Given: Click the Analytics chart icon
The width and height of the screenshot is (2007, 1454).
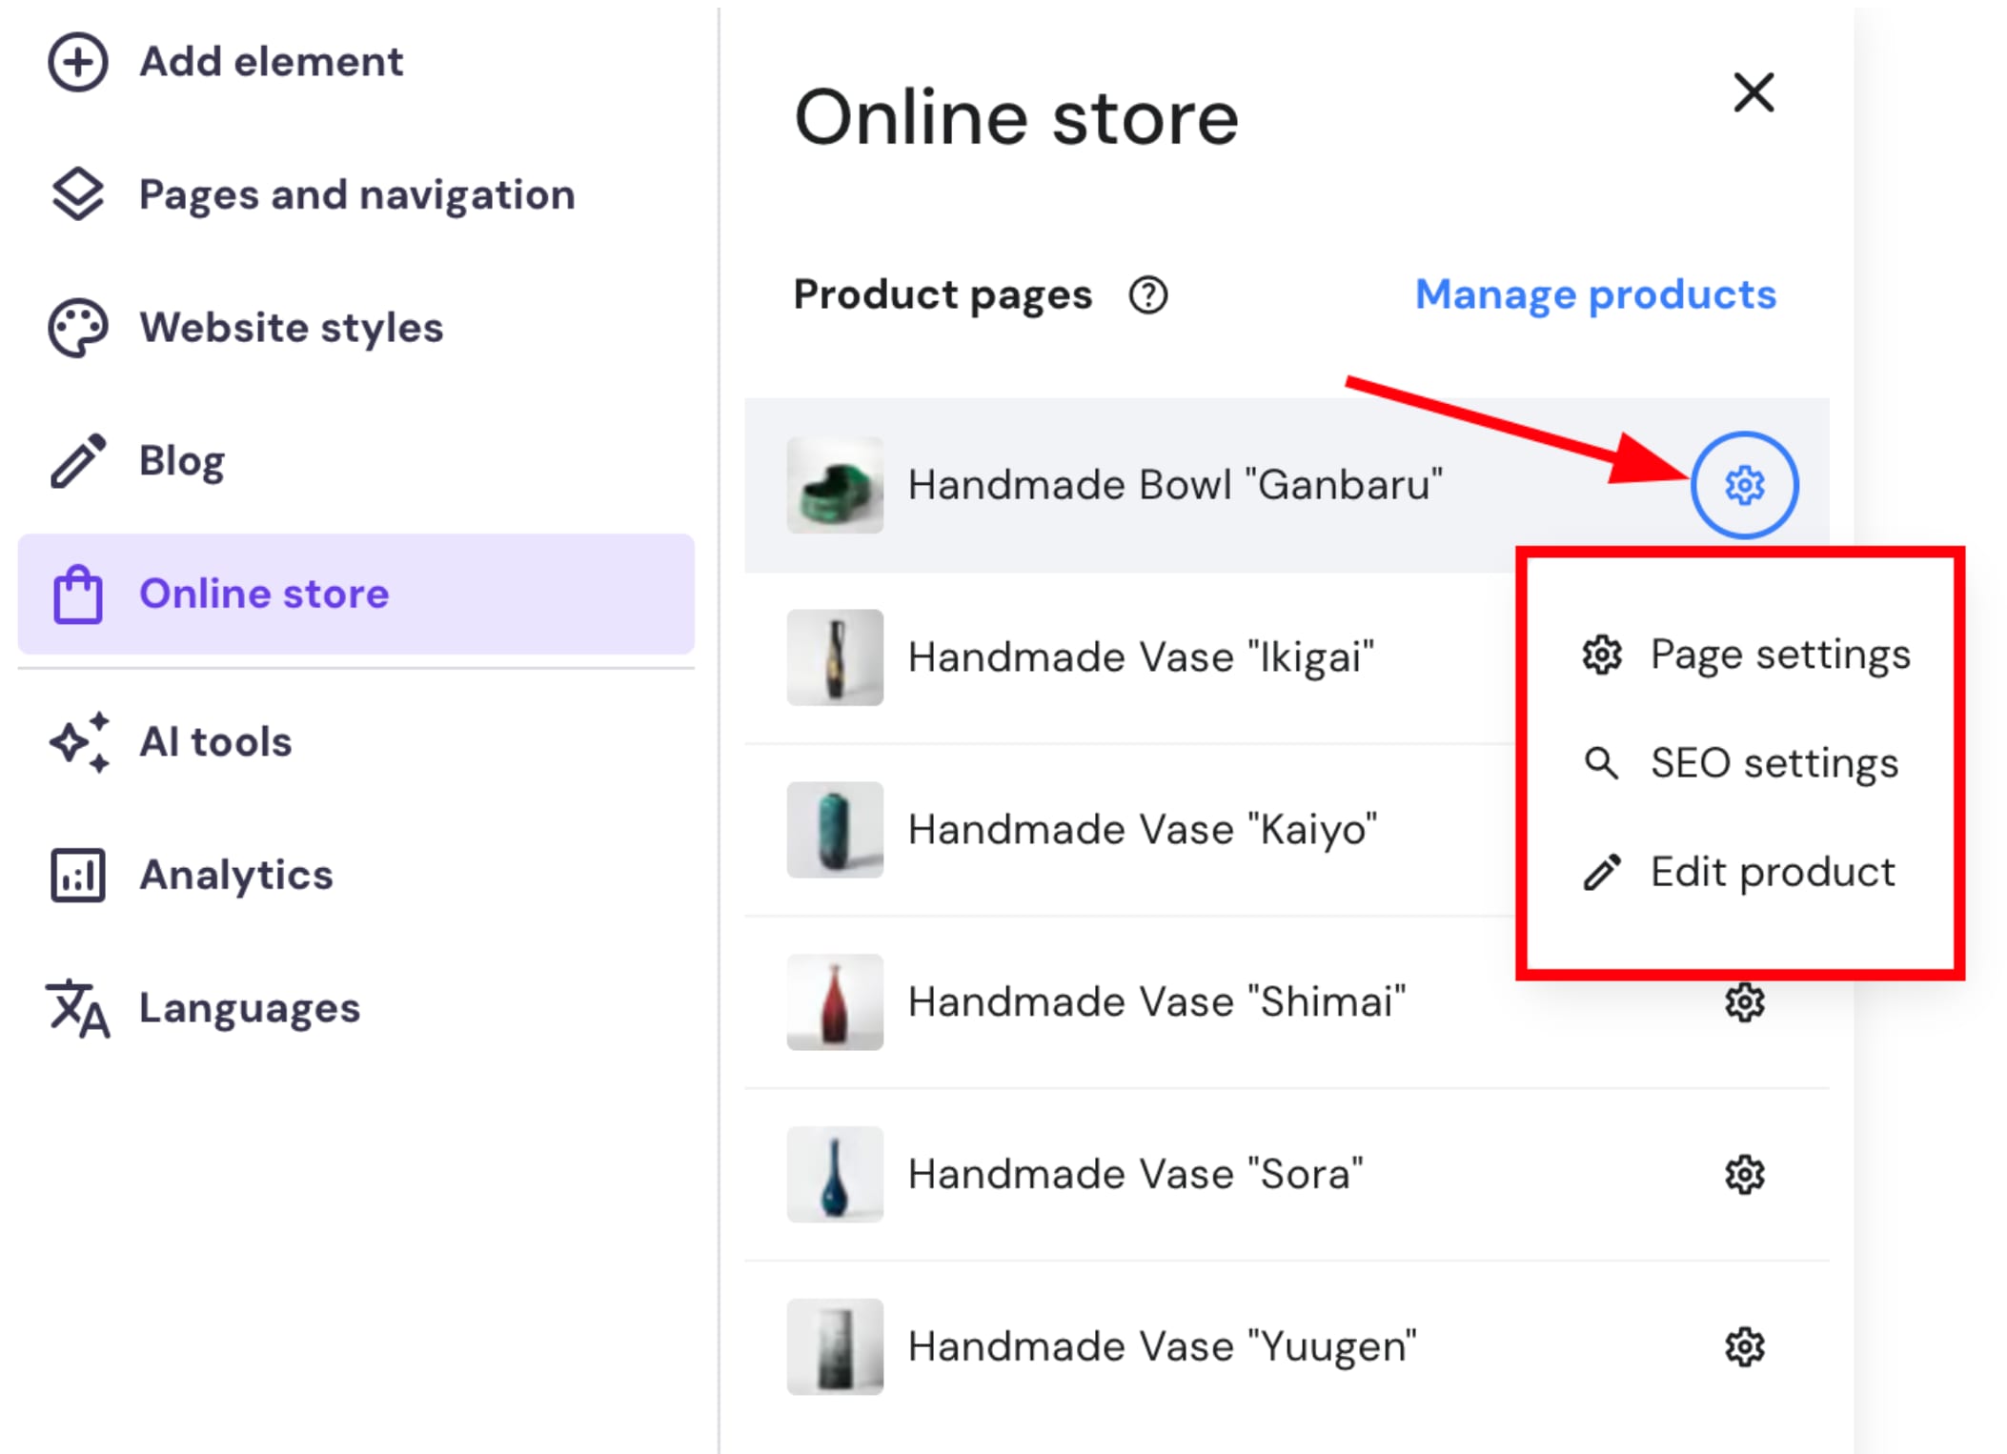Looking at the screenshot, I should [78, 875].
